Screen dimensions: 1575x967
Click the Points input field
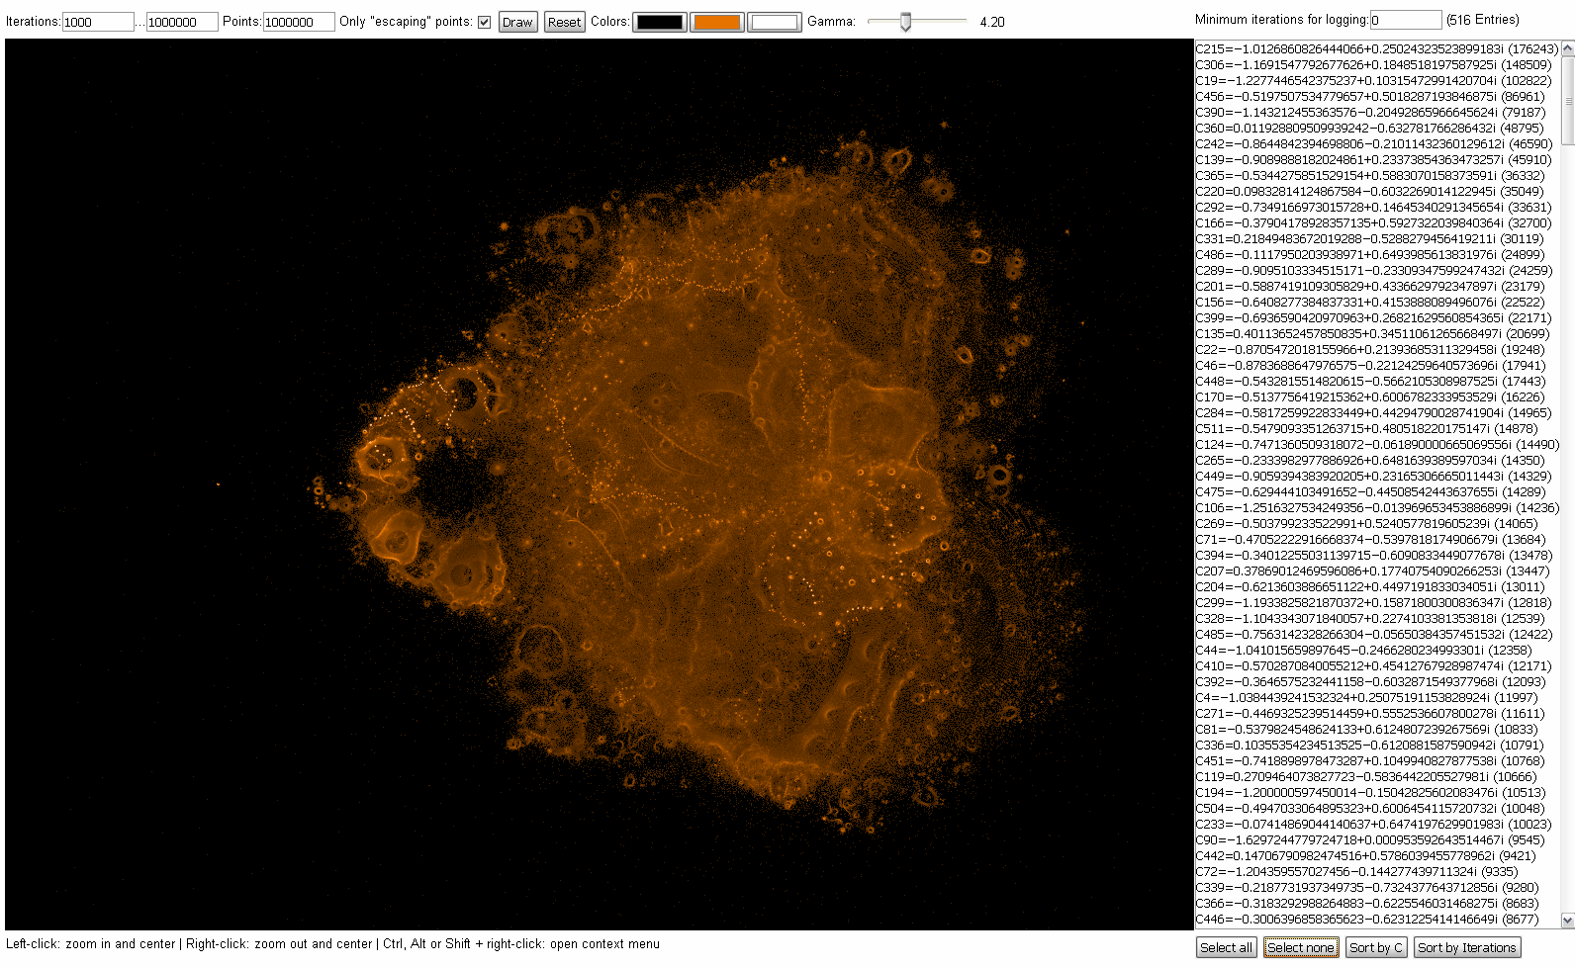298,22
